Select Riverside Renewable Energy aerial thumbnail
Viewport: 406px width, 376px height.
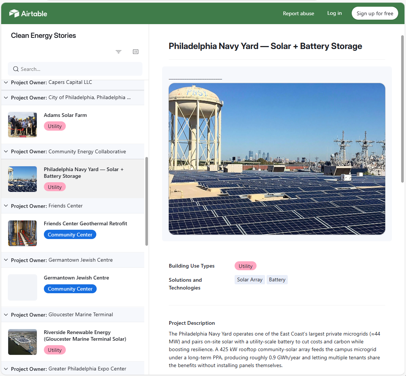point(22,342)
